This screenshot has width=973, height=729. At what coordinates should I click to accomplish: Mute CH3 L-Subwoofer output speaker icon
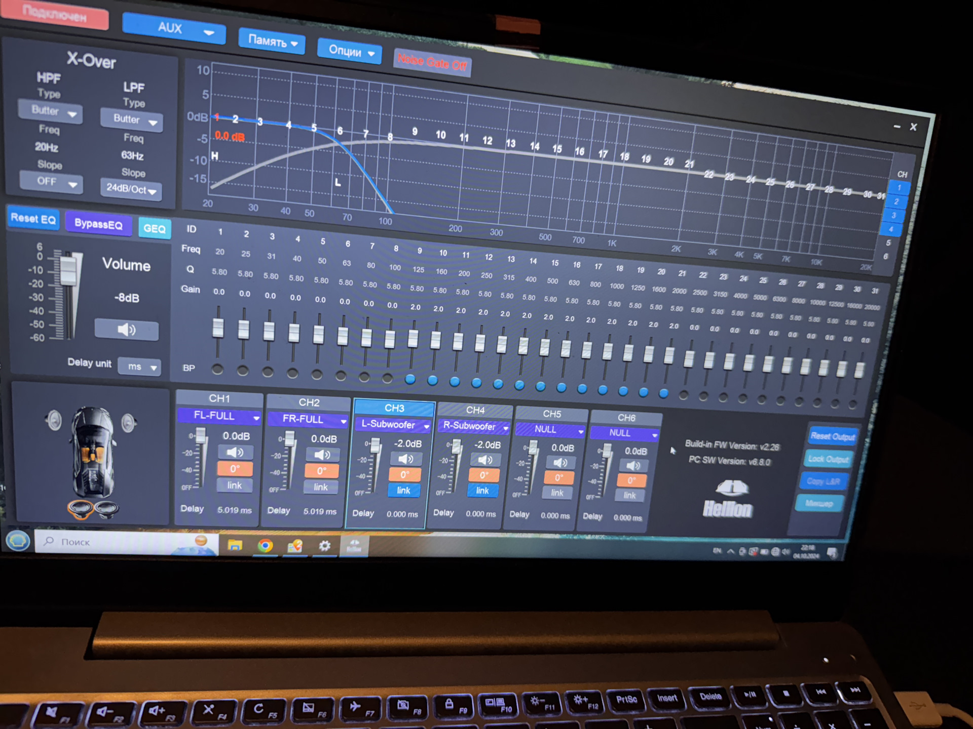tap(405, 459)
